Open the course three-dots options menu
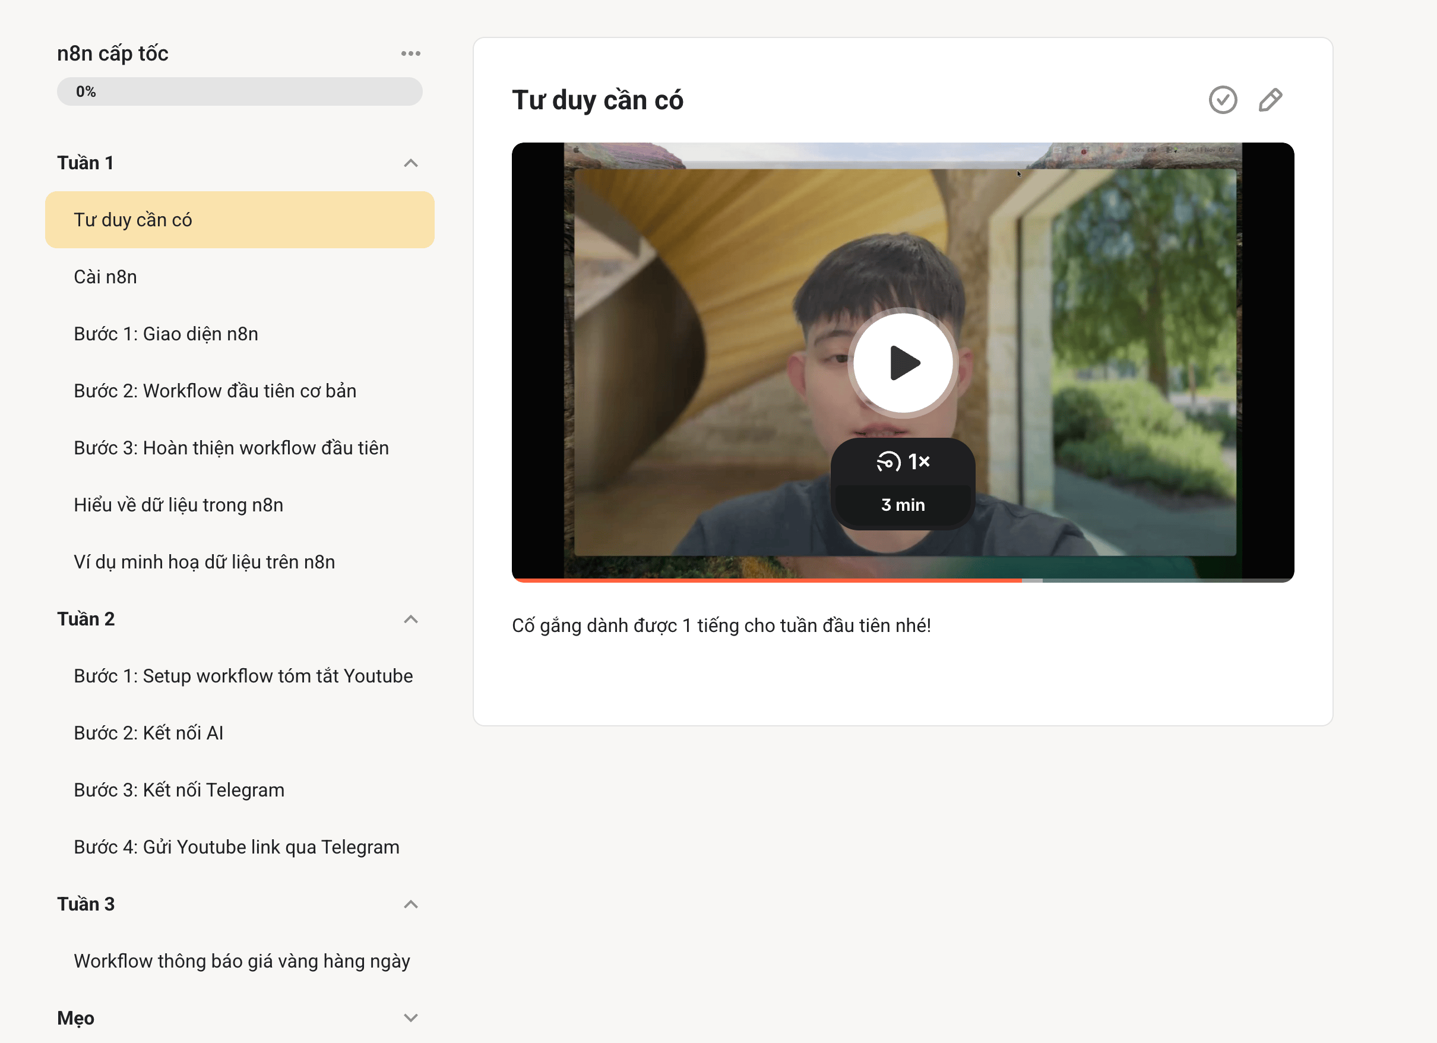Screen dimensions: 1437x1043 tap(410, 53)
